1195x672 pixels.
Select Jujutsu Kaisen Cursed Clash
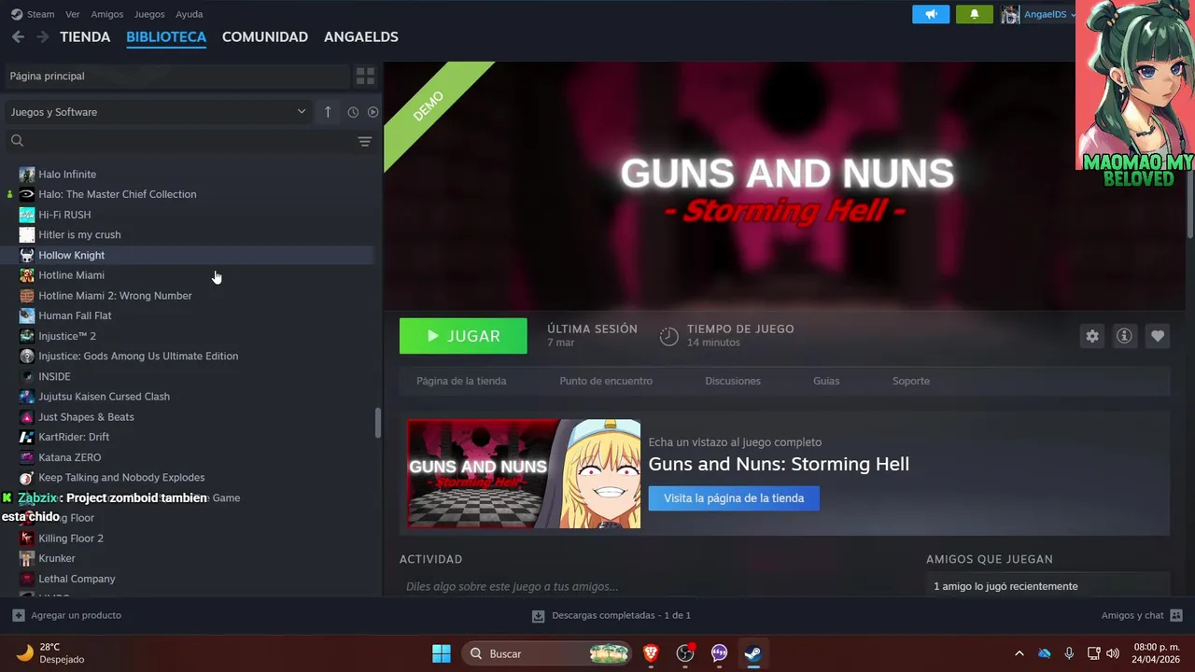pos(104,397)
